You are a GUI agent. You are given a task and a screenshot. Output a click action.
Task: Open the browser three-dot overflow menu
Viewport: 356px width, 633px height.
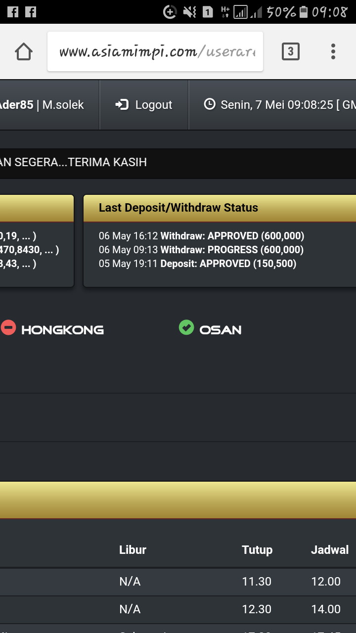(333, 51)
